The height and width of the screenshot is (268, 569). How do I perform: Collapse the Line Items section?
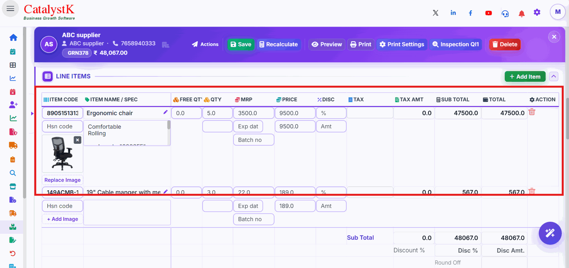point(554,76)
